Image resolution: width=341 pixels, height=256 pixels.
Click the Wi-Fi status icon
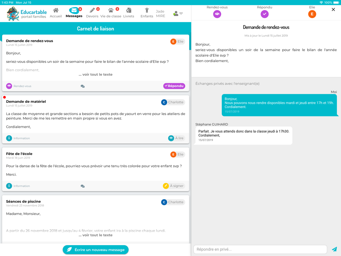coord(321,3)
